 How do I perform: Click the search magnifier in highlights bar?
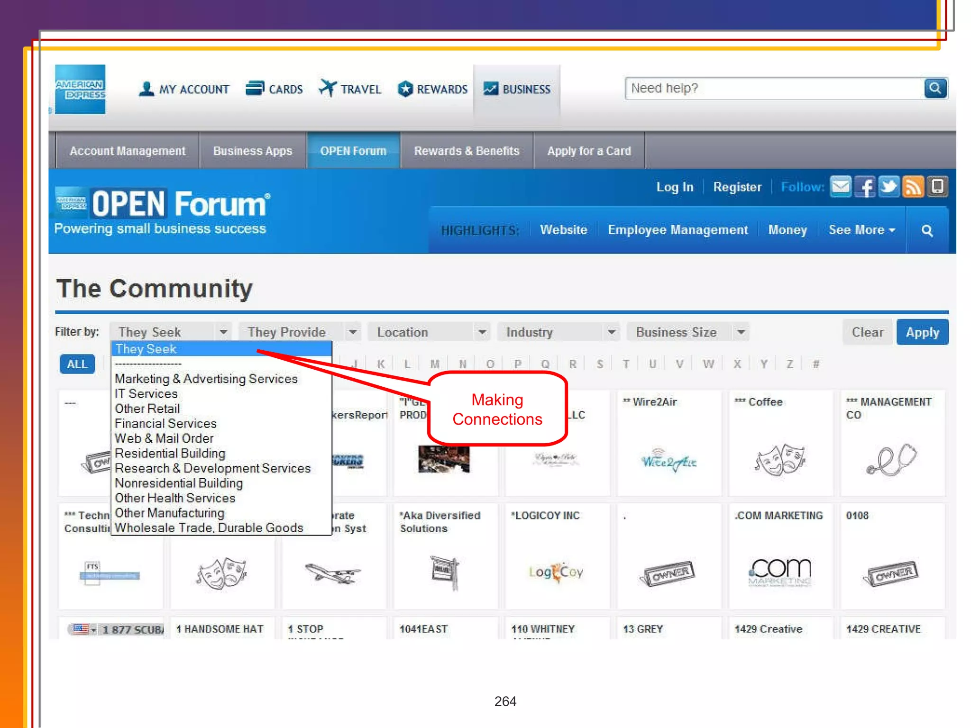tap(927, 231)
